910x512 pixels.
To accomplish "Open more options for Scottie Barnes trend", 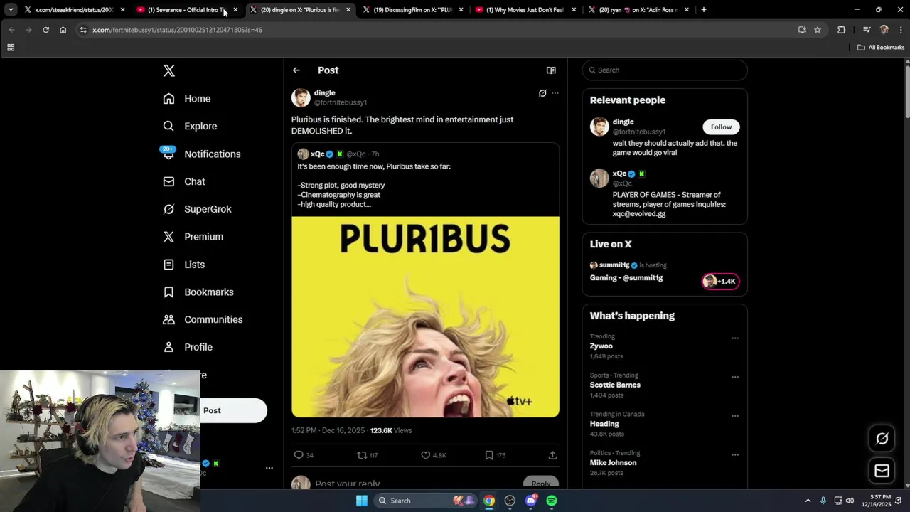I will [x=735, y=377].
